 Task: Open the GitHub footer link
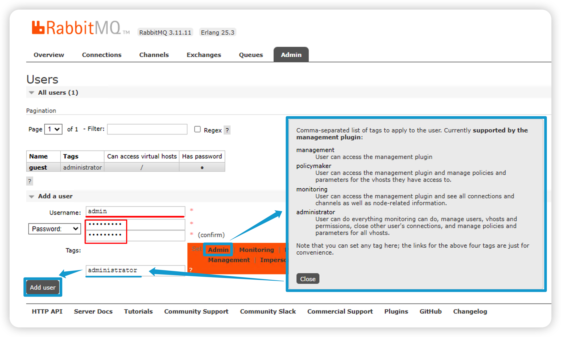pos(430,311)
